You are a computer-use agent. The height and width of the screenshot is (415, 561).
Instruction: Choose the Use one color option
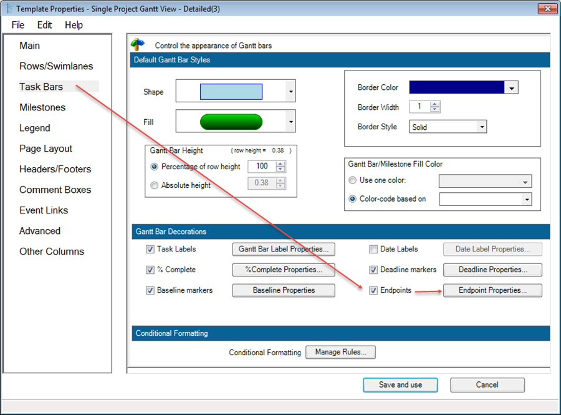pos(353,181)
